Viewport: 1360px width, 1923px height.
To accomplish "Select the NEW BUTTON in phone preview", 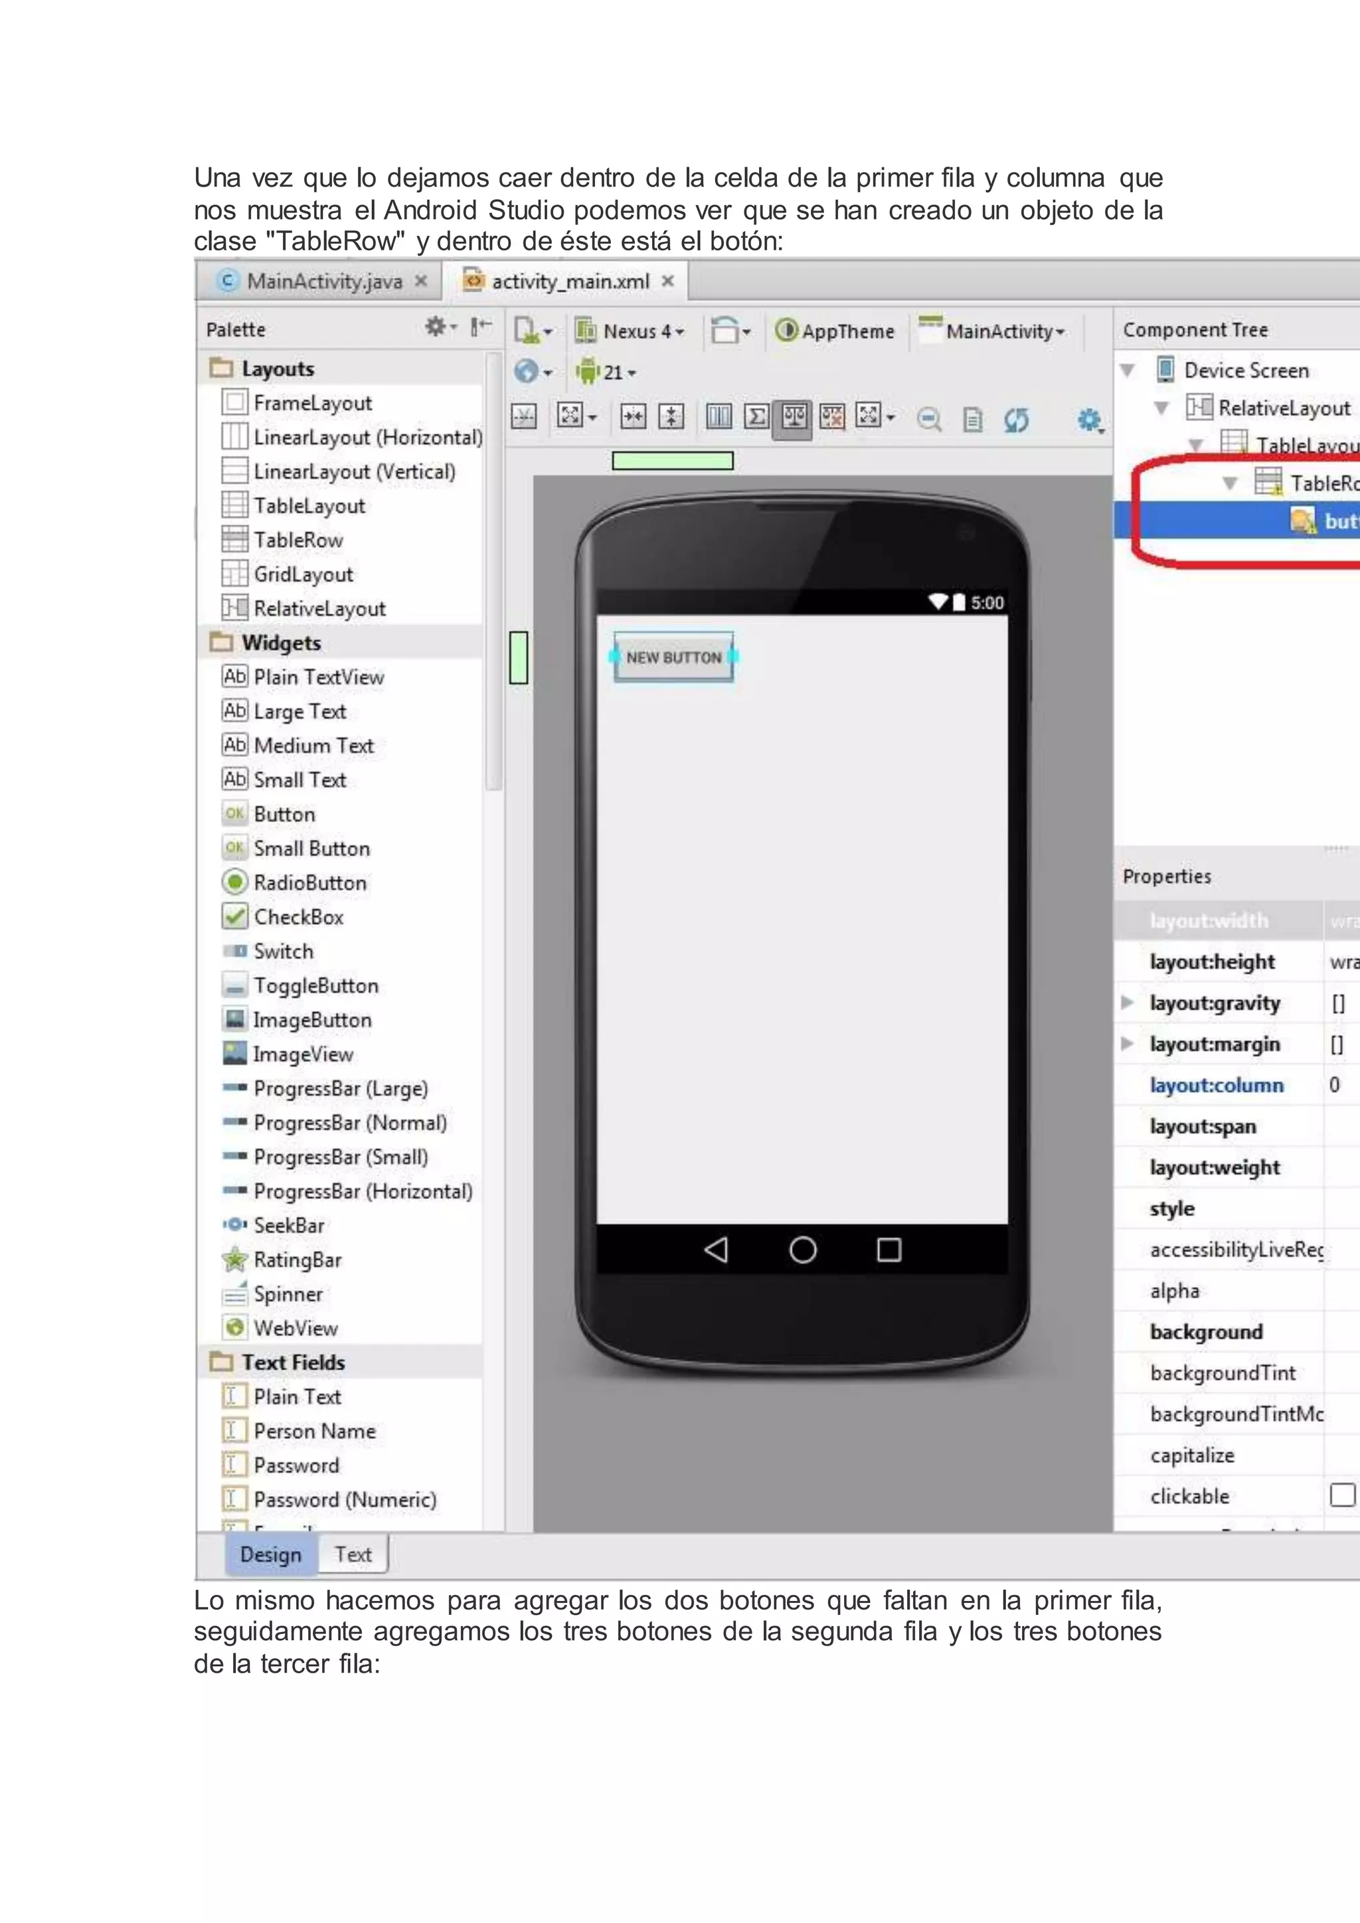I will pos(673,657).
